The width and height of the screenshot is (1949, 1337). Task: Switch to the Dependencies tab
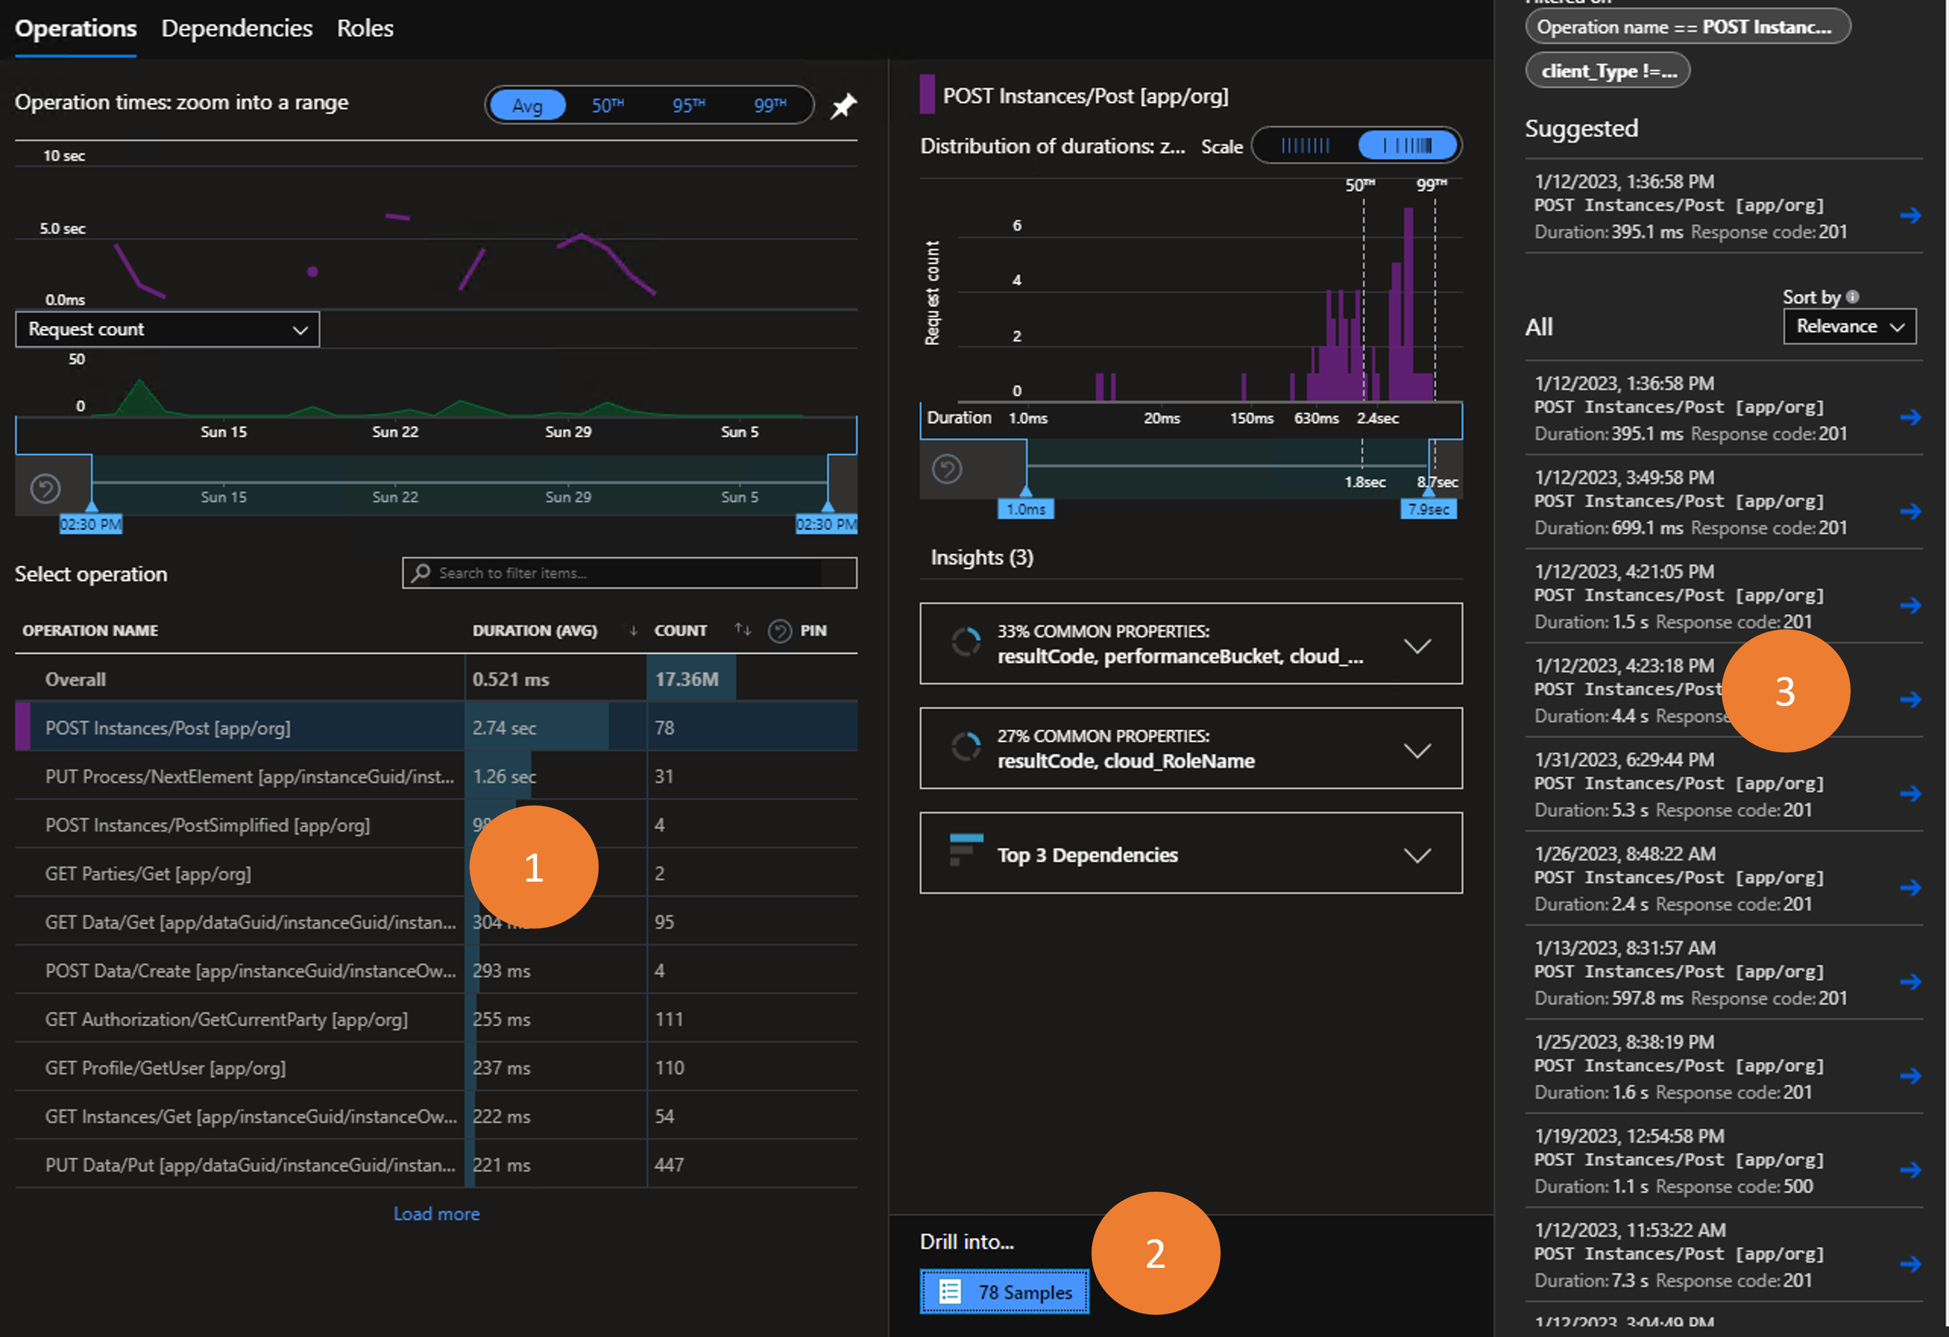(x=237, y=29)
